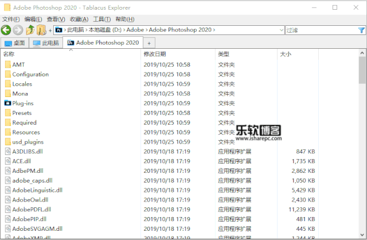Open the address bar history dropdown
This screenshot has width=367, height=240.
282,30
